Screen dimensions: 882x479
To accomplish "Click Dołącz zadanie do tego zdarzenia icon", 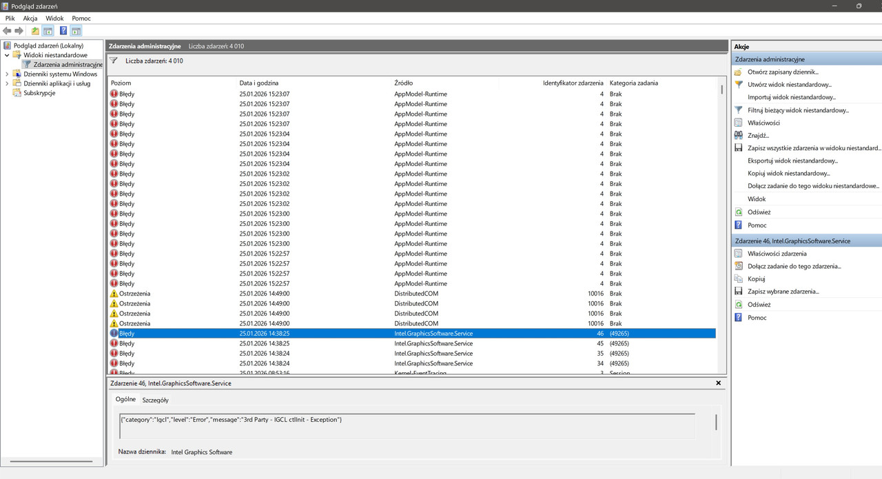I will [738, 266].
